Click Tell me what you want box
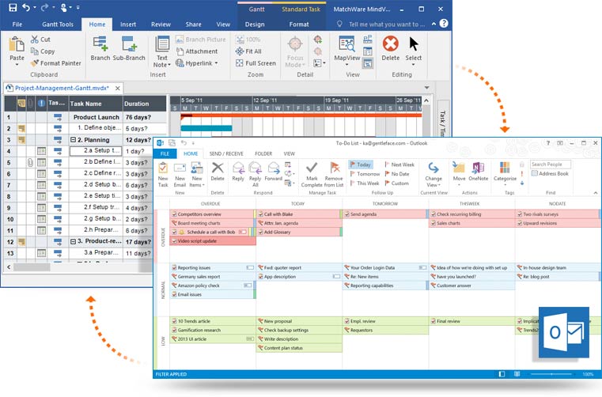602x397 pixels. click(386, 25)
